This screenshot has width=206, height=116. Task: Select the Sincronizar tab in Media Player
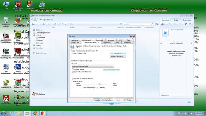[187, 20]
